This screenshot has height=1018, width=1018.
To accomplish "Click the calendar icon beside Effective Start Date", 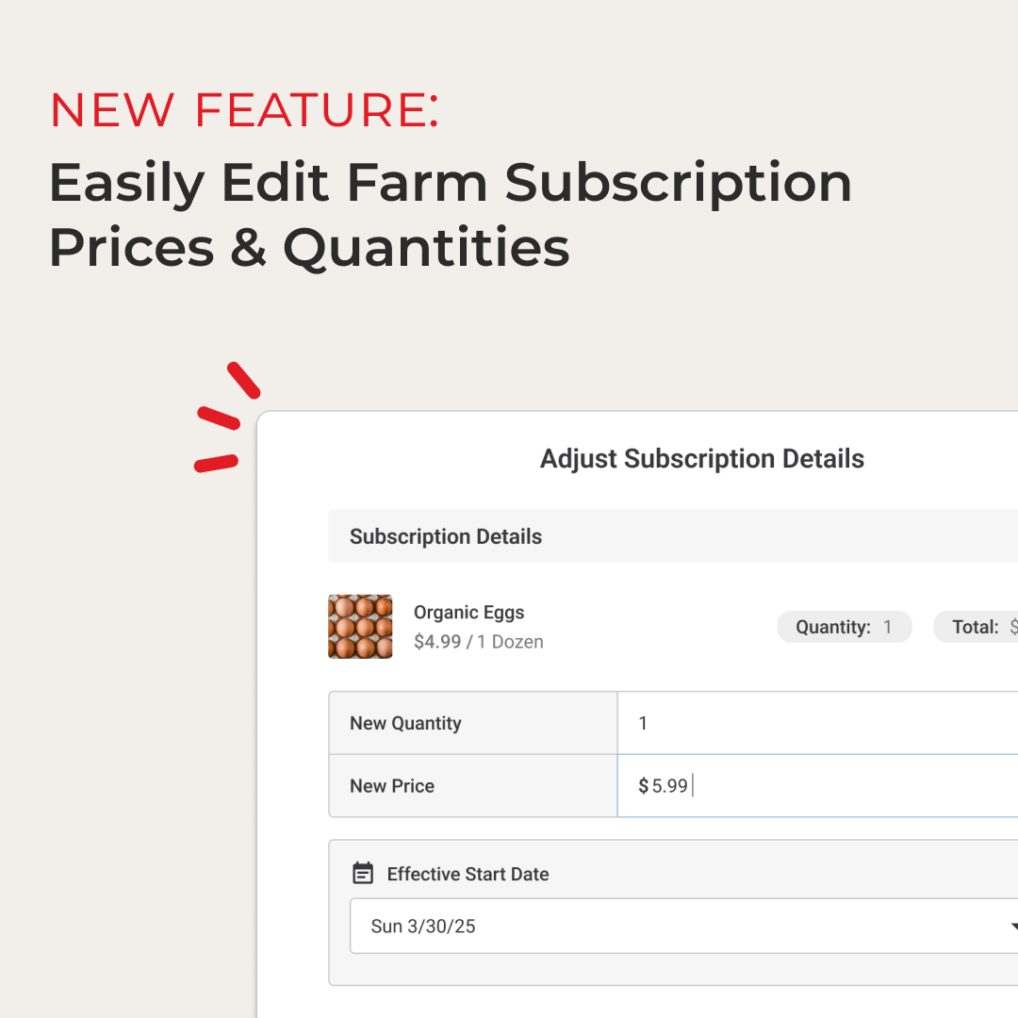I will [x=363, y=874].
